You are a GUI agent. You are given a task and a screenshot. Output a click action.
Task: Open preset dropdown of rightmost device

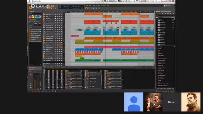[114, 71]
